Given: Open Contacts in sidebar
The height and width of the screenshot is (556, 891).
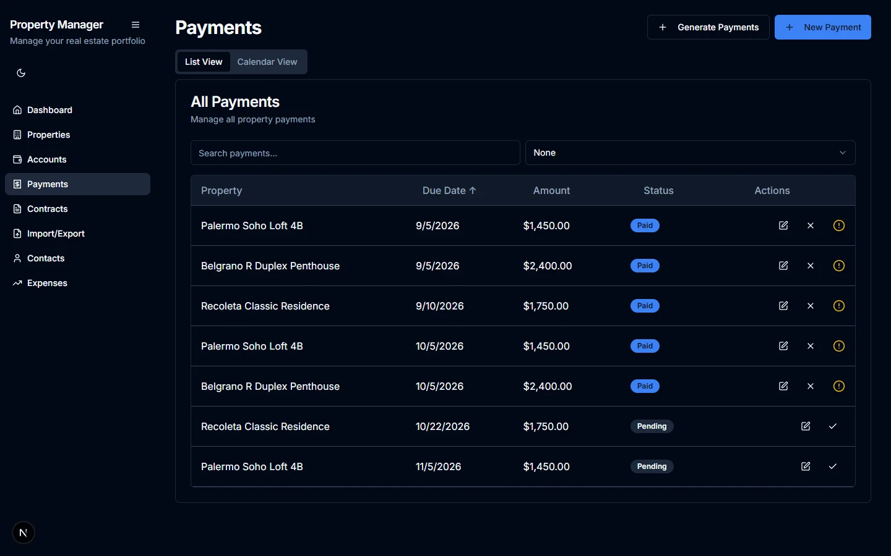Looking at the screenshot, I should pos(77,258).
